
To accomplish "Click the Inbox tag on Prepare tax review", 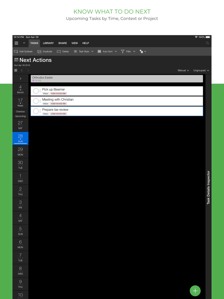I will [x=46, y=114].
